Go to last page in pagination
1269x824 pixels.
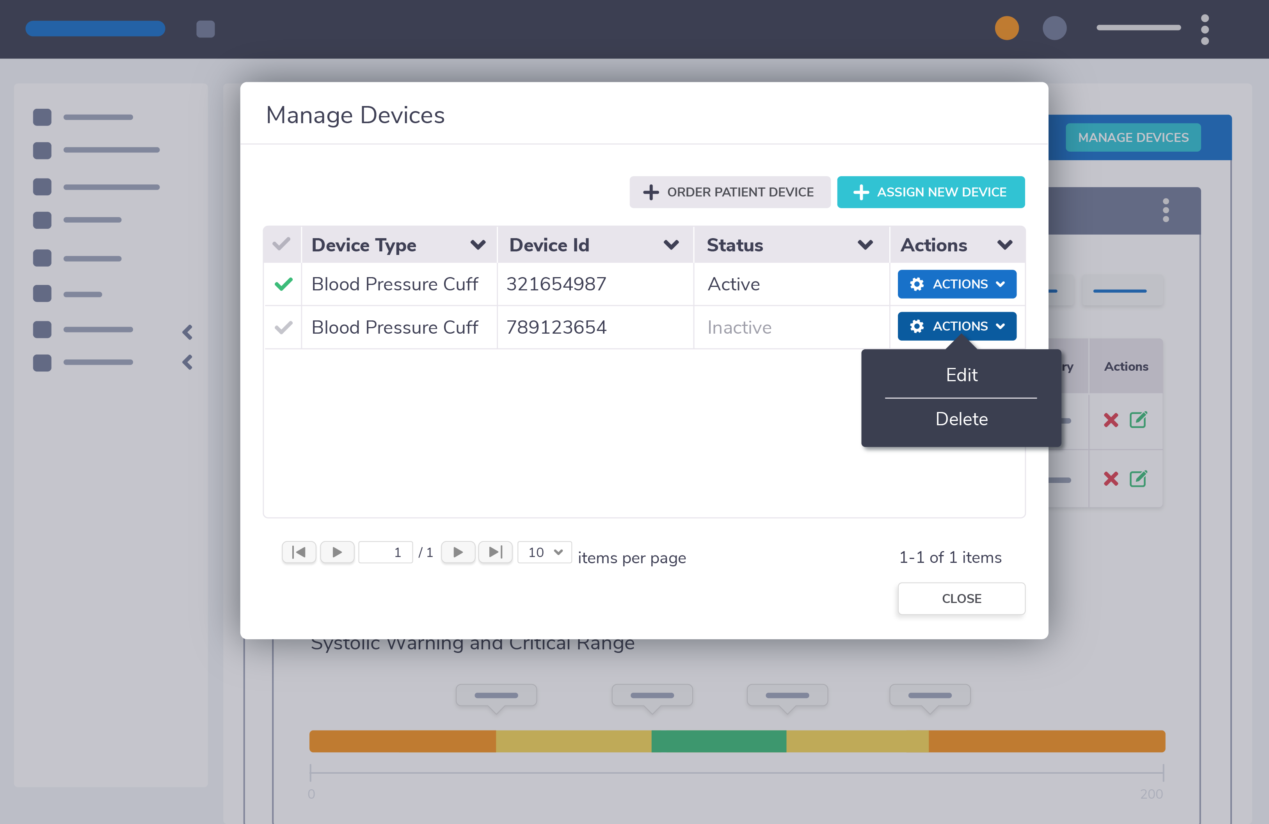495,552
